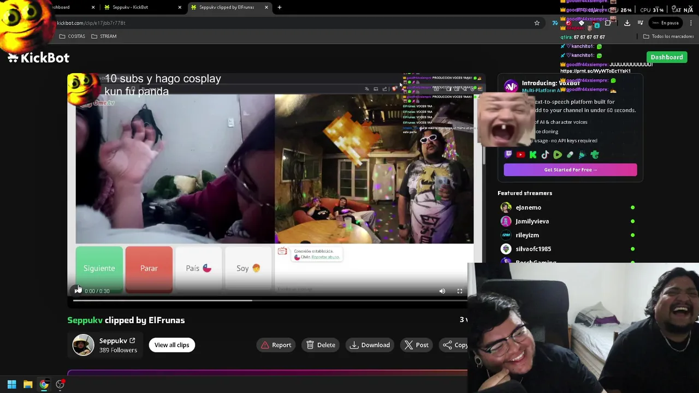699x393 pixels.
Task: Copy the clip link
Action: point(455,345)
